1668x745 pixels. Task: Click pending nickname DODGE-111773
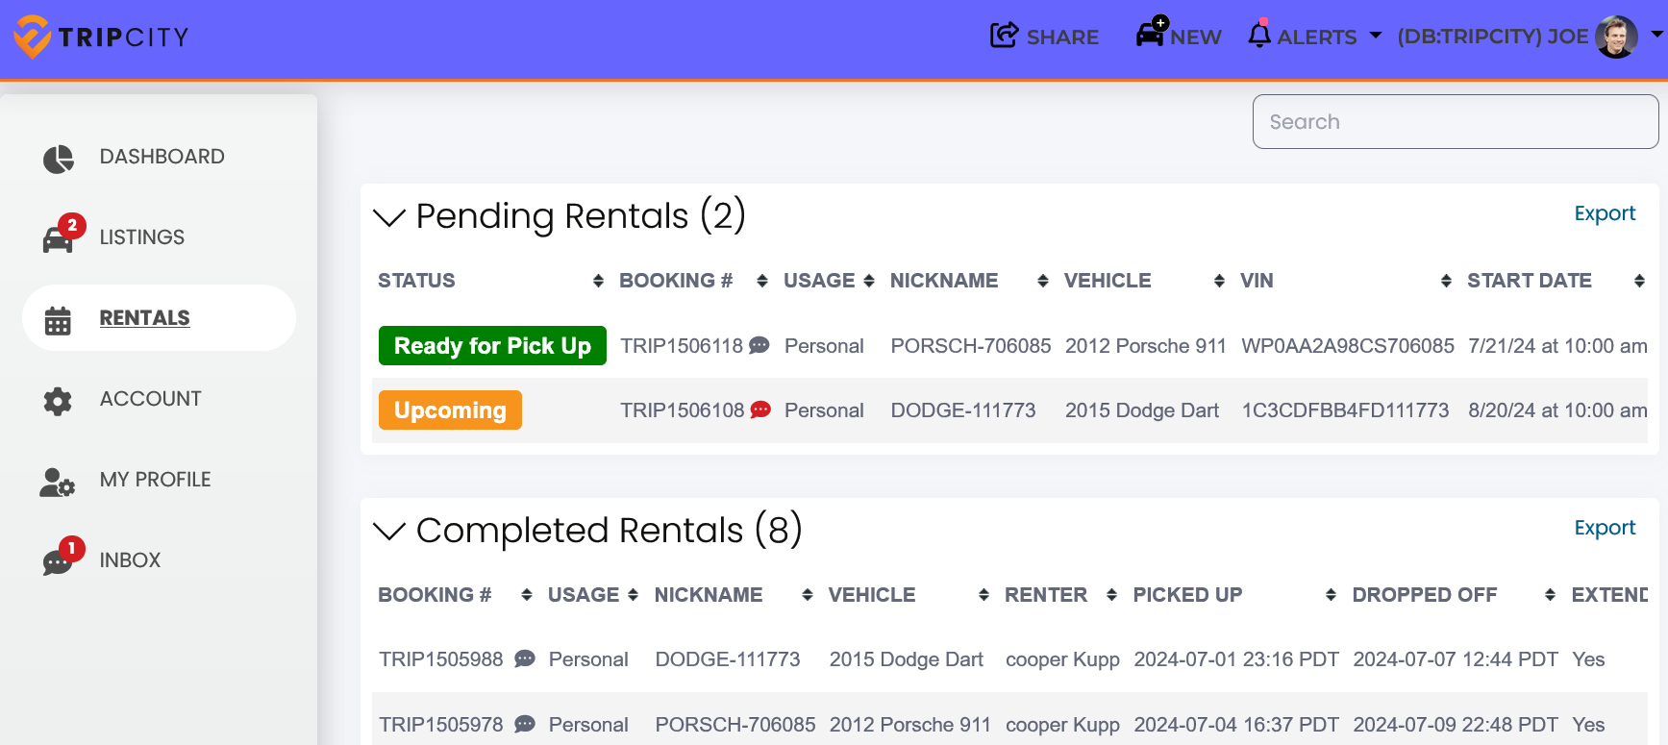click(x=963, y=410)
